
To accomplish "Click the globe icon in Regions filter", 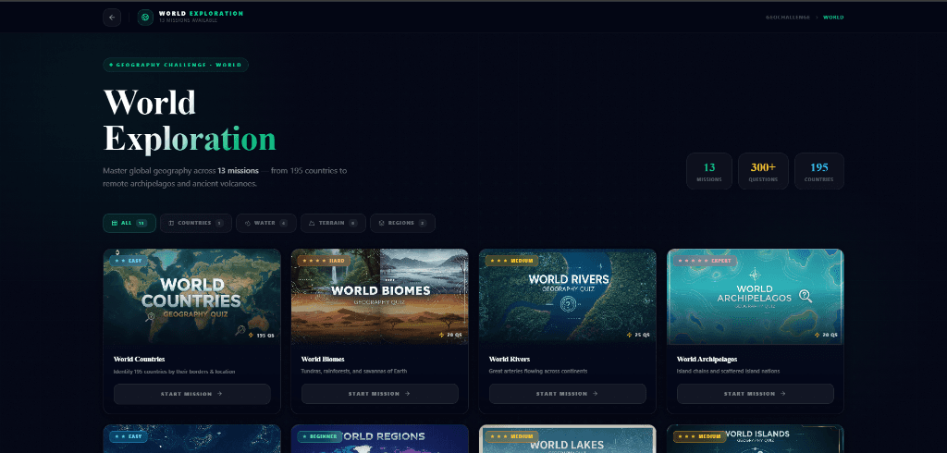I will [382, 223].
